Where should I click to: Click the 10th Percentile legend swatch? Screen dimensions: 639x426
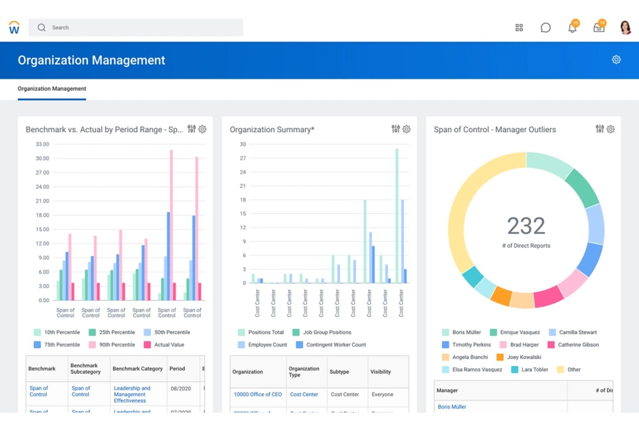pyautogui.click(x=38, y=332)
